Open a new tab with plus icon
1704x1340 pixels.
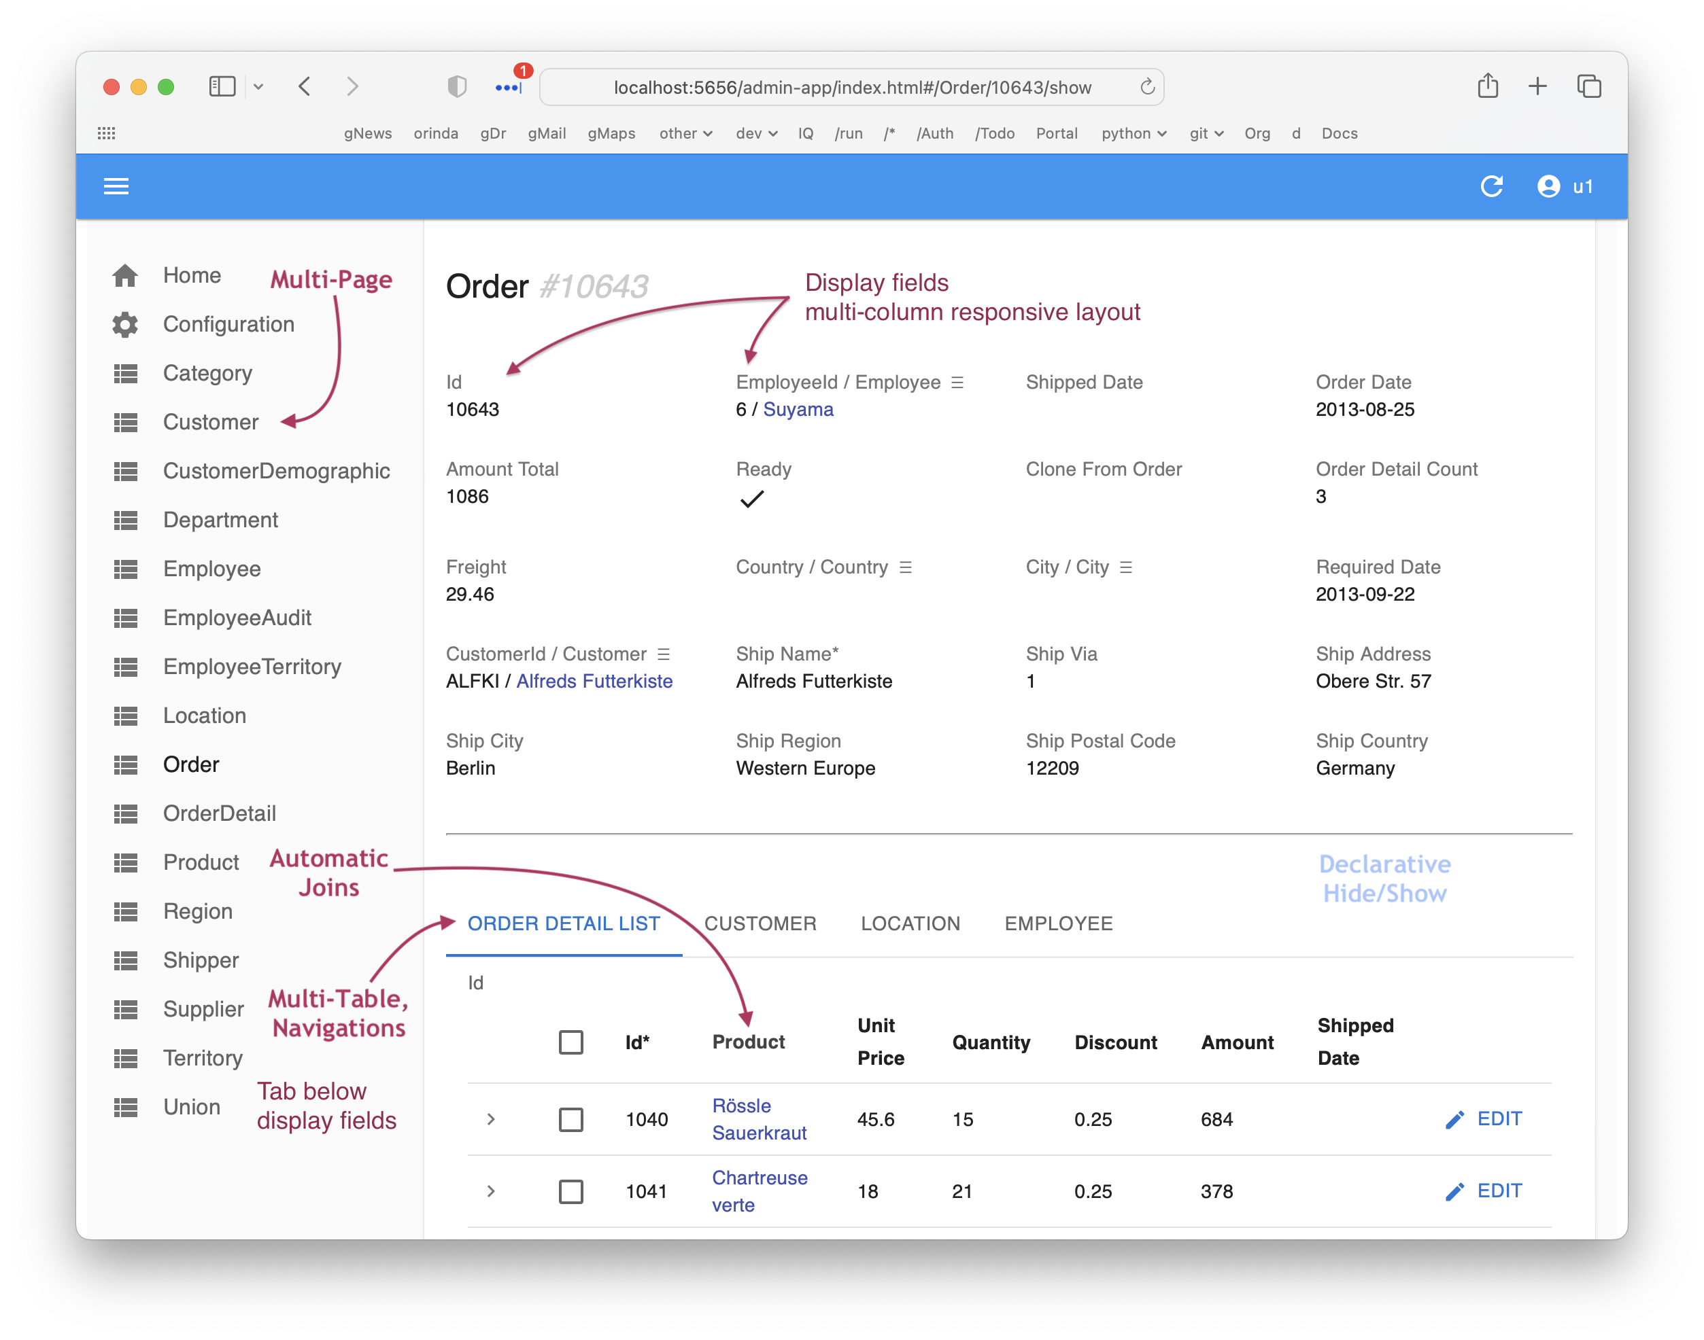point(1537,86)
